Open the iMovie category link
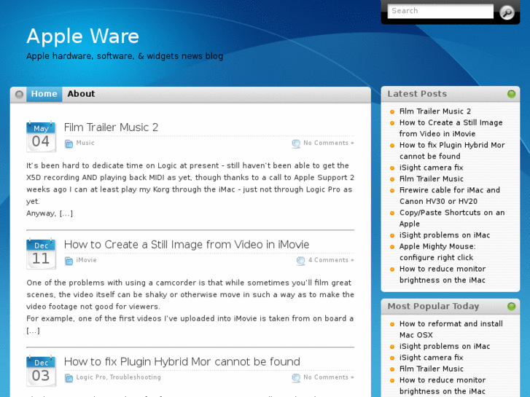This screenshot has height=397, width=530. 86,260
